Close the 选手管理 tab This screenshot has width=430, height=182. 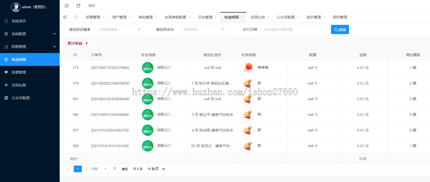(324, 17)
